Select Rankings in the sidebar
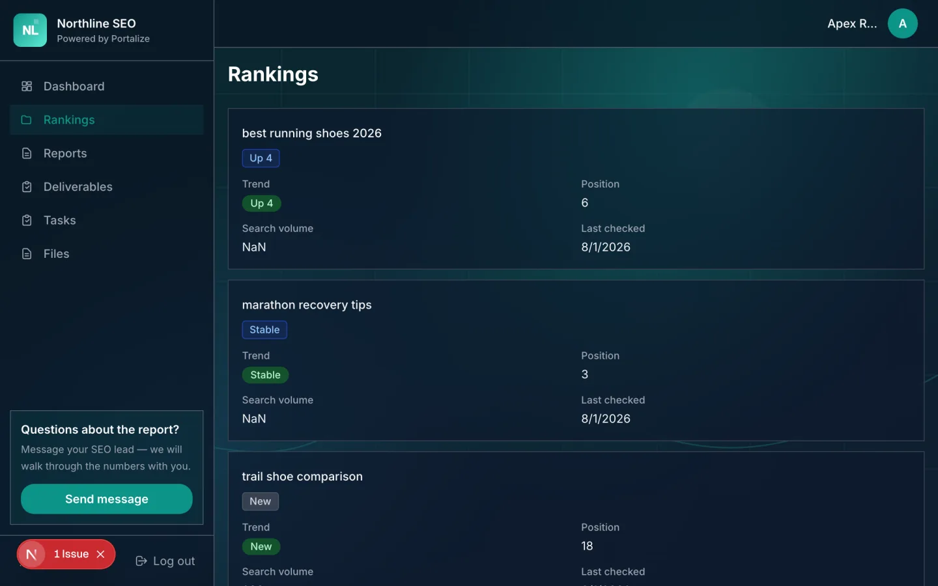 point(107,120)
